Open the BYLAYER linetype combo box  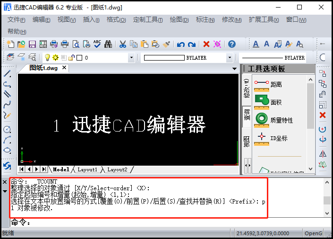click(x=273, y=58)
